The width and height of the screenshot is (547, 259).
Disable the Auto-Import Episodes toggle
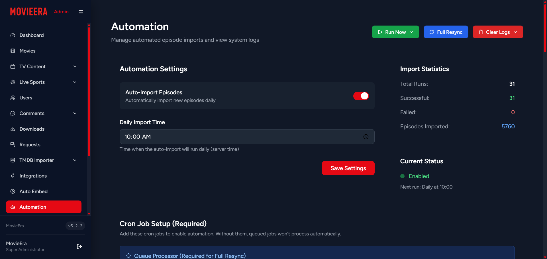point(361,96)
